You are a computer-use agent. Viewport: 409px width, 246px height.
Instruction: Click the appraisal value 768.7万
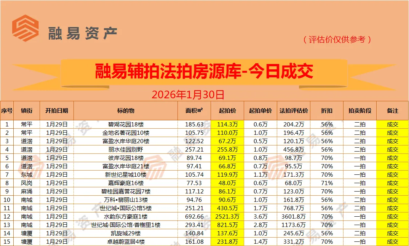[294, 208]
